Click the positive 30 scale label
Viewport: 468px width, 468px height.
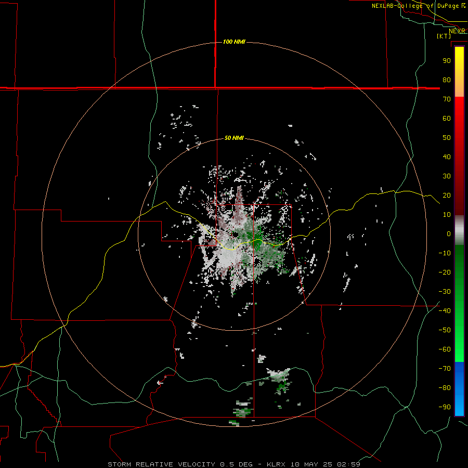(447, 176)
